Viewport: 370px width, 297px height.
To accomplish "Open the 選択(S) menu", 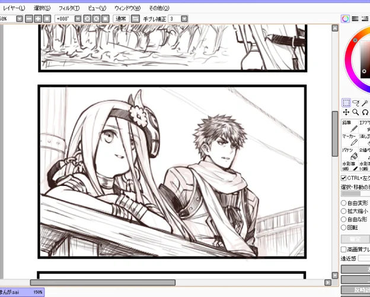I will tap(42, 8).
